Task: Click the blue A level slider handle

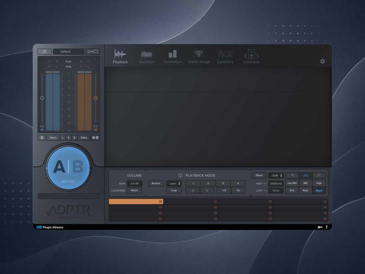Action: (42, 98)
